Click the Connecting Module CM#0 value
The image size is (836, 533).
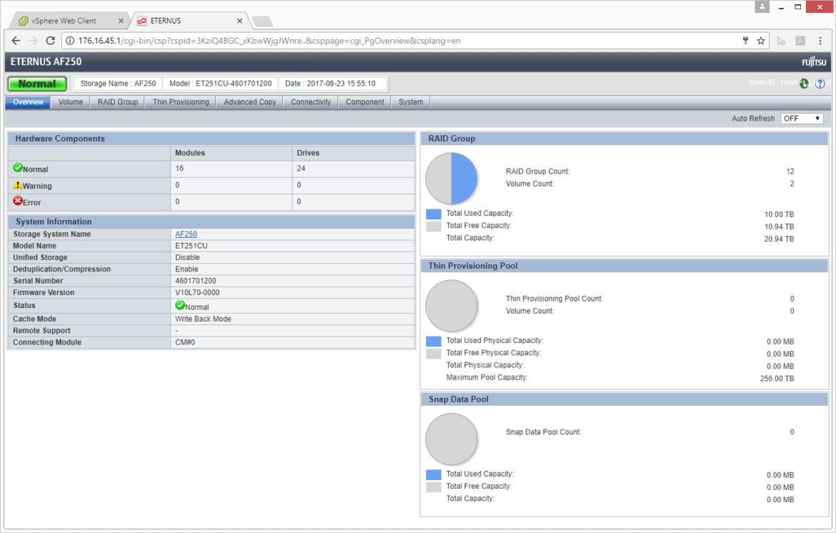tap(185, 342)
